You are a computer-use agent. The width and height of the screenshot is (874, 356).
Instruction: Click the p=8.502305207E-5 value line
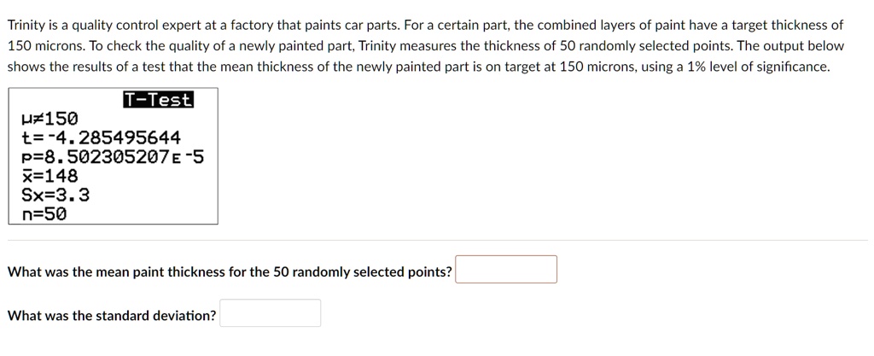point(113,157)
